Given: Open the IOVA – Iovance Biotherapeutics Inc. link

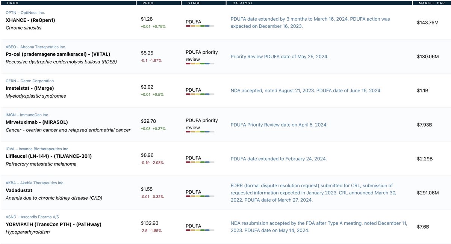Looking at the screenshot, I should pyautogui.click(x=38, y=149).
